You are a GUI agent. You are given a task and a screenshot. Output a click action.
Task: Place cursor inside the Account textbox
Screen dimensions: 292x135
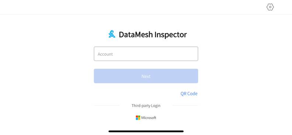[146, 54]
